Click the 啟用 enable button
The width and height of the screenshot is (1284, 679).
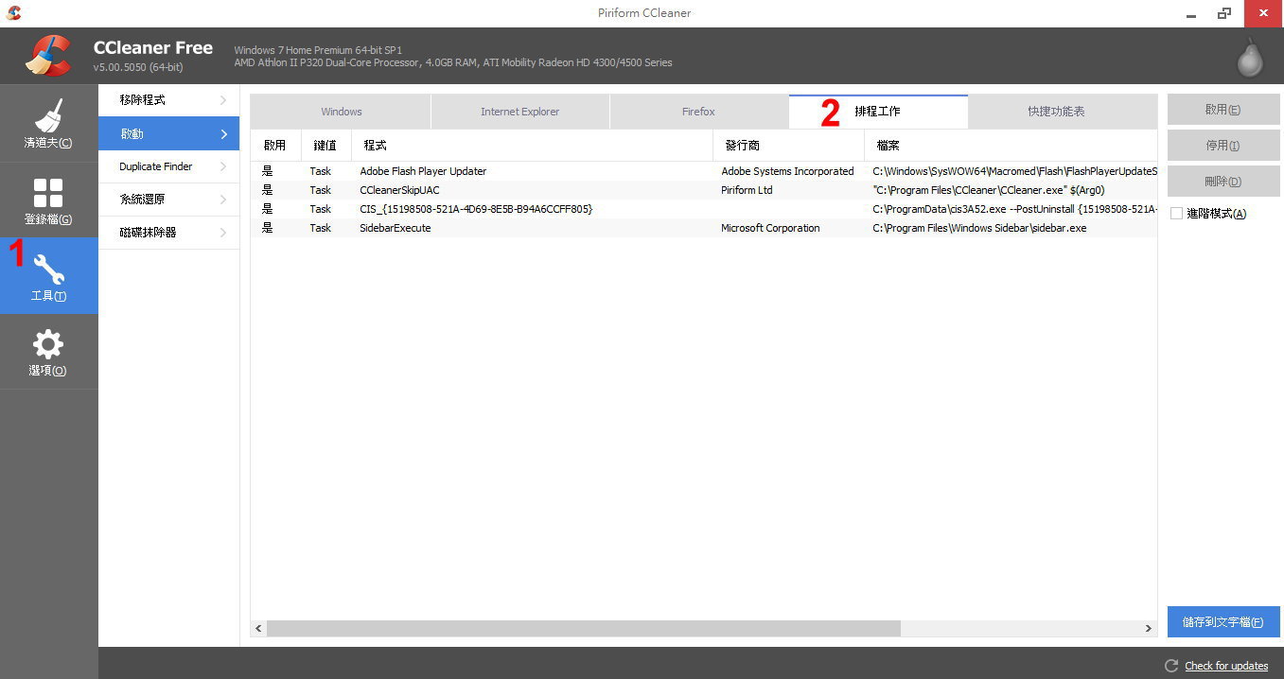pyautogui.click(x=1223, y=110)
